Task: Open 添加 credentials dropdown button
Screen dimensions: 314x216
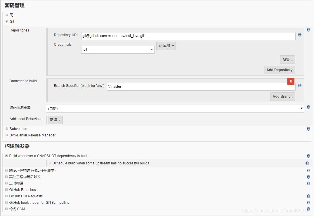Action: pyautogui.click(x=166, y=46)
